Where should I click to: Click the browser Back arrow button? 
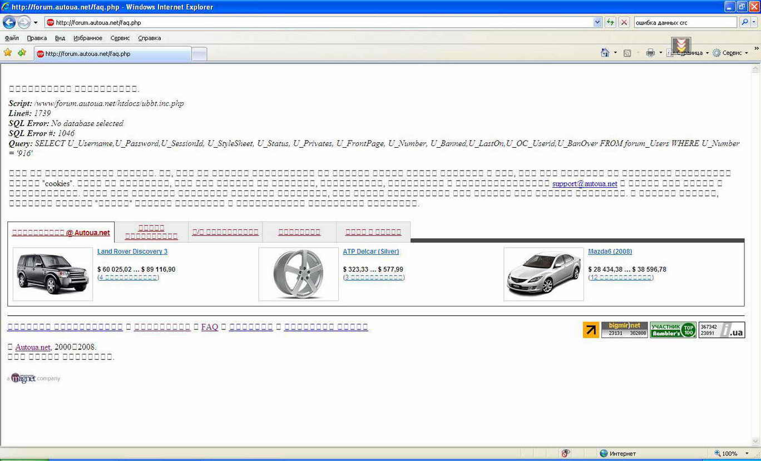(9, 22)
